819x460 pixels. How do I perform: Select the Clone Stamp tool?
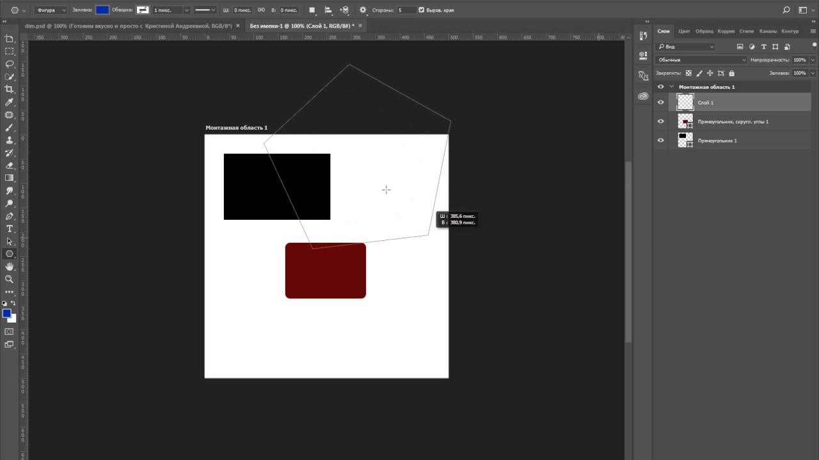pos(10,140)
